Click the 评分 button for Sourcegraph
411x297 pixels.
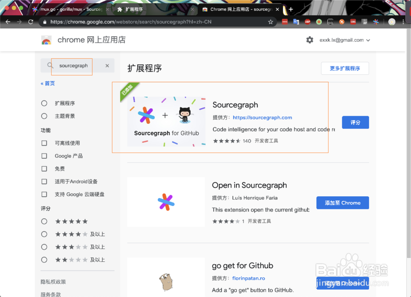[x=355, y=122]
